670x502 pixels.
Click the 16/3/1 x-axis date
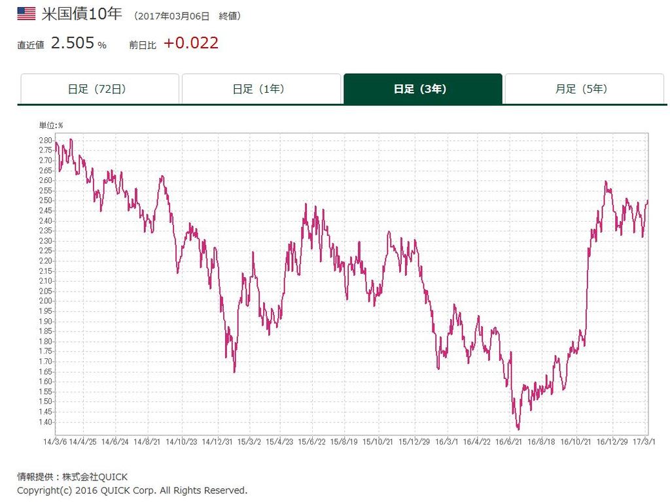pos(446,441)
